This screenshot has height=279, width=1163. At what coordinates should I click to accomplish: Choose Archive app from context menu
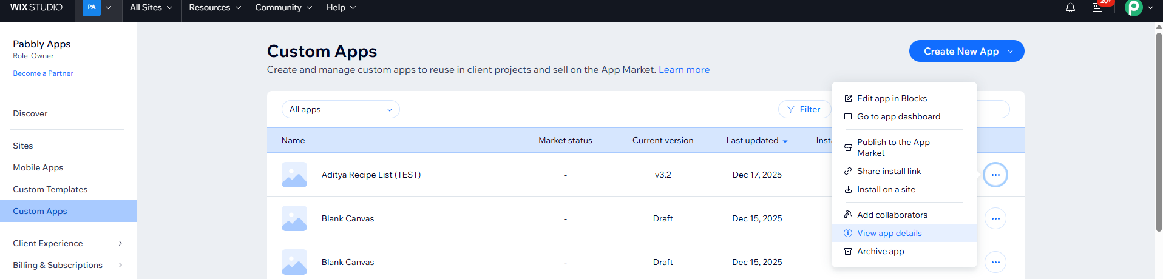[x=880, y=251]
